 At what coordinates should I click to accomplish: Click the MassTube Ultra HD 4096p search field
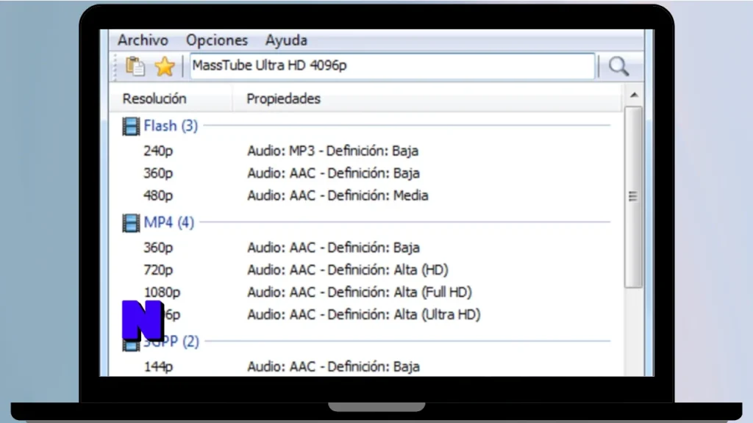[x=393, y=65]
